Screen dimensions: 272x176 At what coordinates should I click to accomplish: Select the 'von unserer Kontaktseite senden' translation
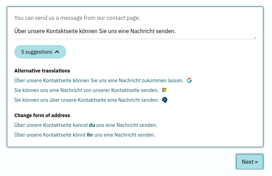click(86, 90)
